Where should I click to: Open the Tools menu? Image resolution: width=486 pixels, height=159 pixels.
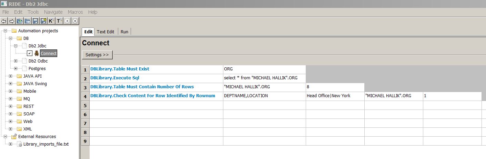click(33, 12)
